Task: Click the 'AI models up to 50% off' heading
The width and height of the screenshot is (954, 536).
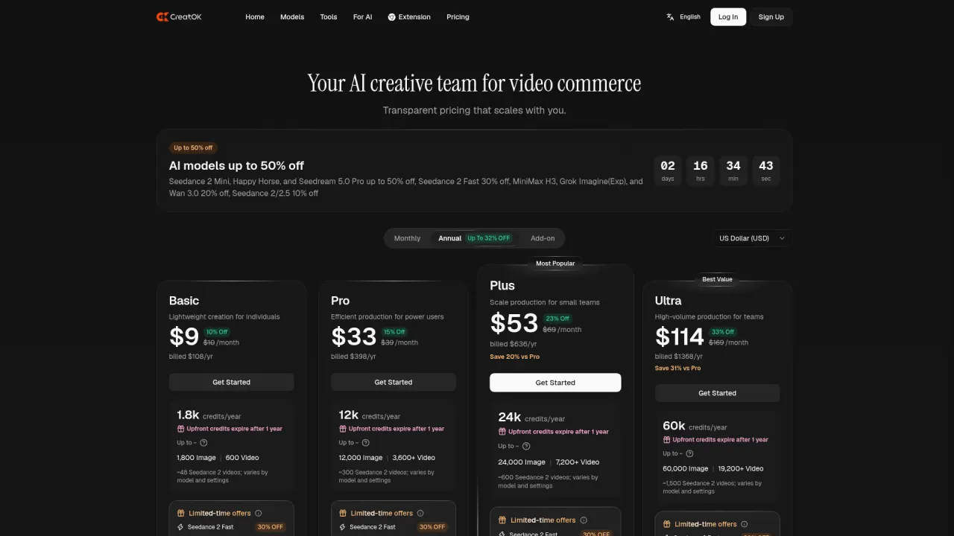Action: (x=236, y=165)
